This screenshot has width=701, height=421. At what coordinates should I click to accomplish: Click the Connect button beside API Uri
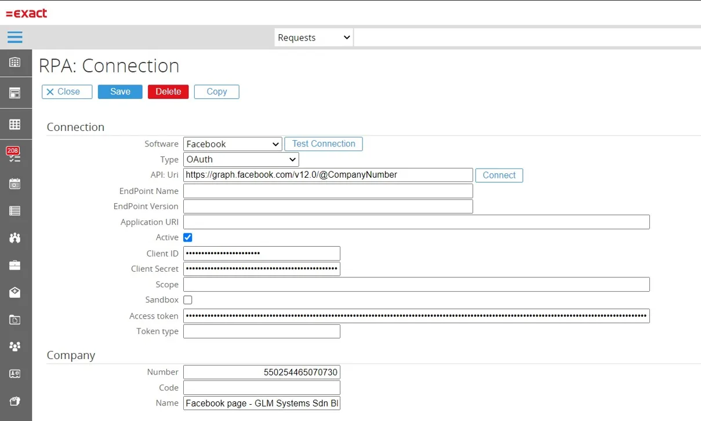499,175
